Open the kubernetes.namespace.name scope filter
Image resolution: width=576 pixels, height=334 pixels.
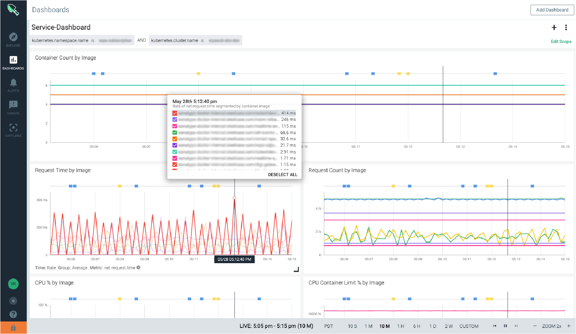tap(82, 40)
